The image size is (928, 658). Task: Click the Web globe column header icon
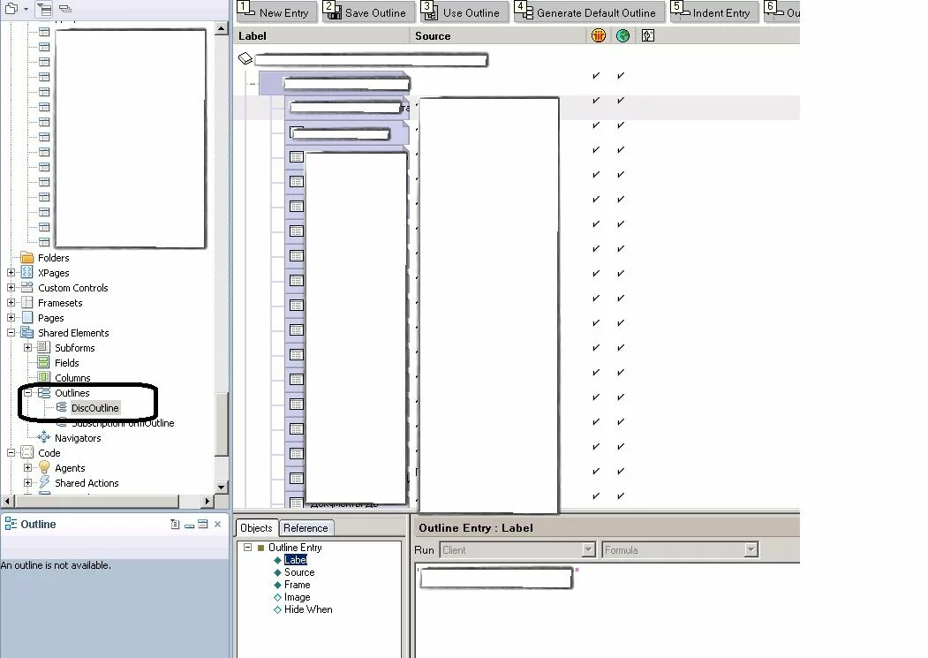622,36
